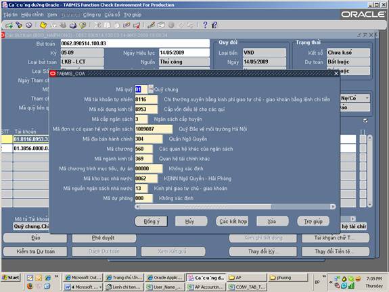Click the Trợ giúp button in dialog
The width and height of the screenshot is (389, 292).
[x=313, y=221]
